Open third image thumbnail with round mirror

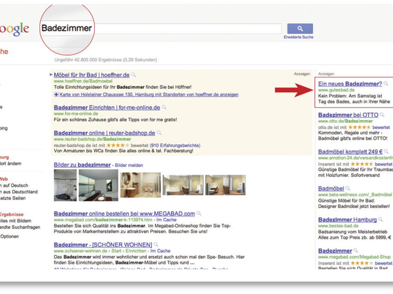click(141, 185)
